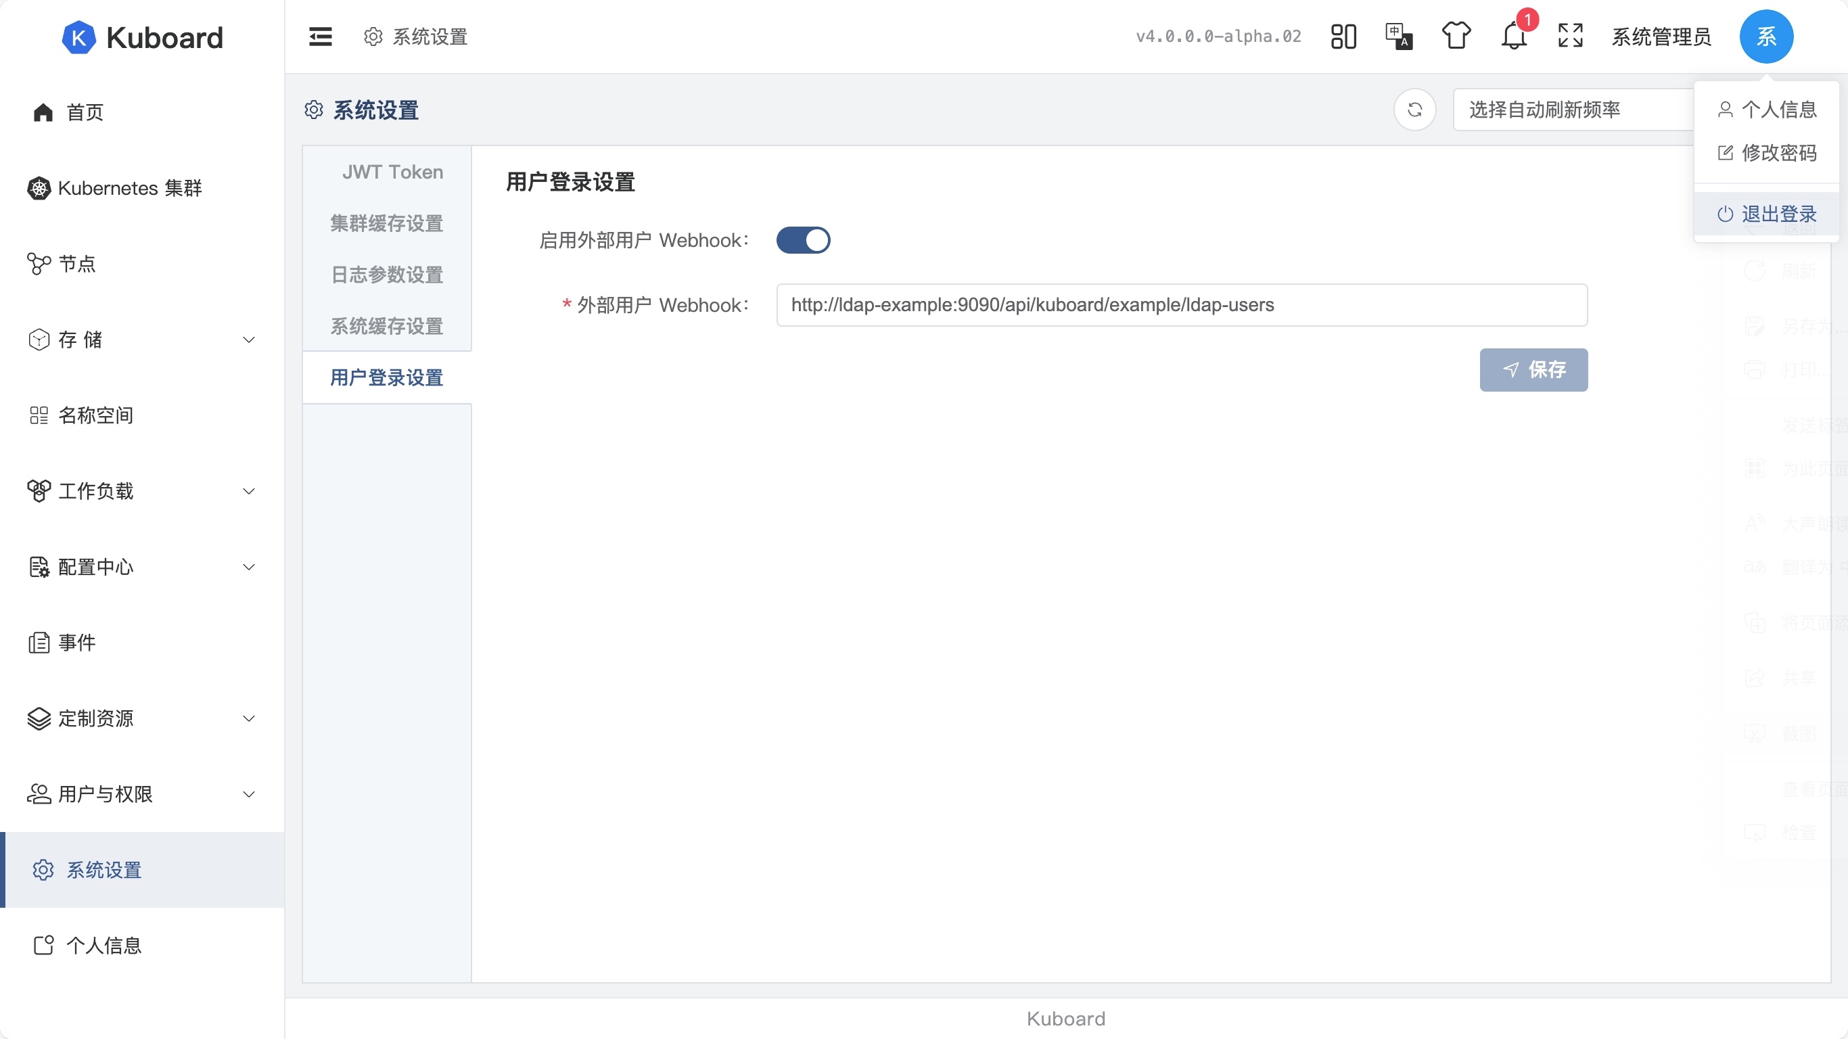
Task: Enter fullscreen using the expand icon
Action: point(1570,35)
